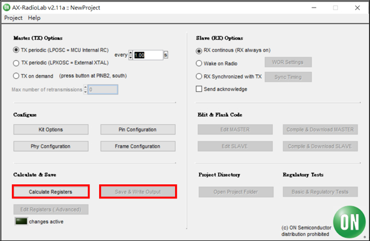The image size is (370, 241).
Task: Open Basic & Regulatory Tests
Action: click(320, 192)
